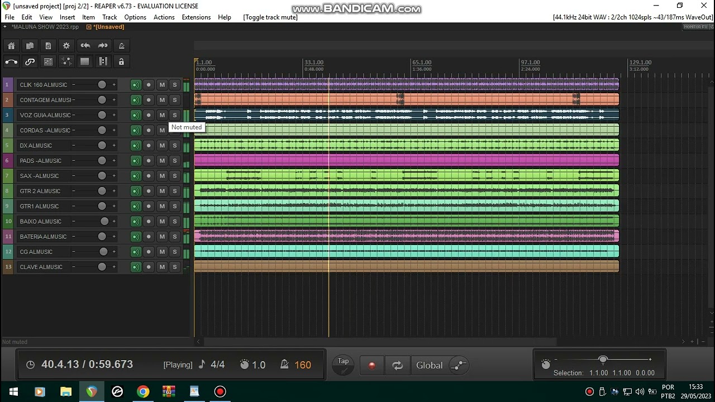Open Project settings gear icon
This screenshot has width=715, height=402.
click(x=66, y=46)
